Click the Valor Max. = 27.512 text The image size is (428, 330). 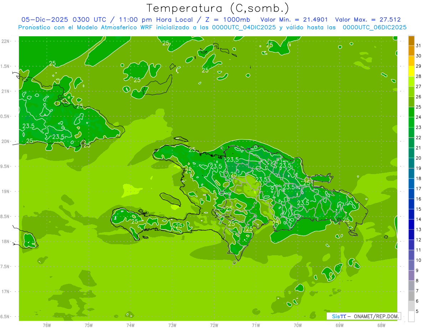[x=368, y=20]
